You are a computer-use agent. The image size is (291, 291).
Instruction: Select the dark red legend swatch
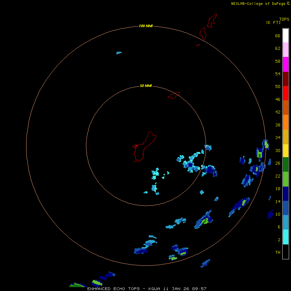(286, 79)
